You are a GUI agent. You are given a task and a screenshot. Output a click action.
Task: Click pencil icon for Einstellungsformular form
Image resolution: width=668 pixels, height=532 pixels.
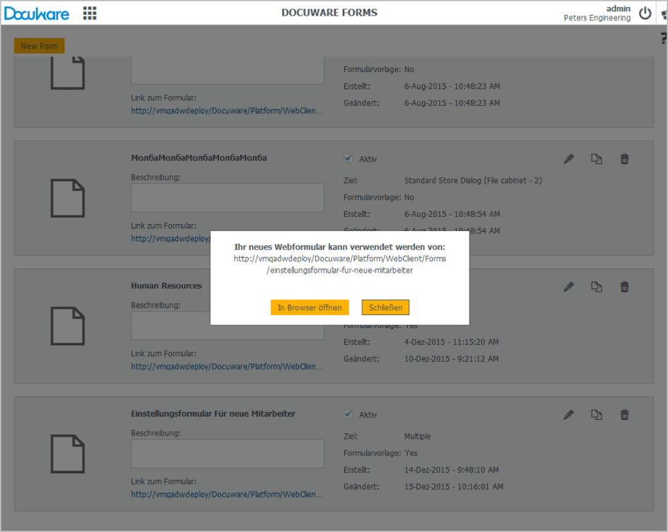click(x=568, y=415)
